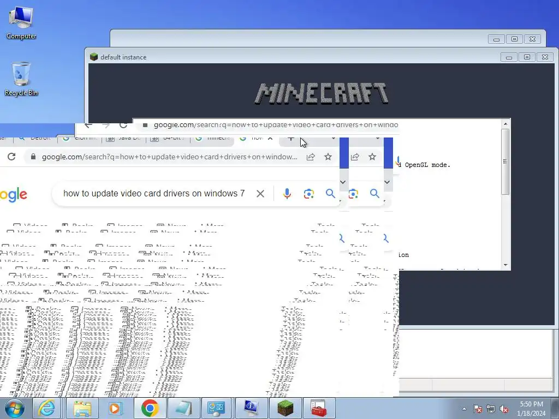
Task: Minimize the untitled window behind Minecraft
Action: 496,39
